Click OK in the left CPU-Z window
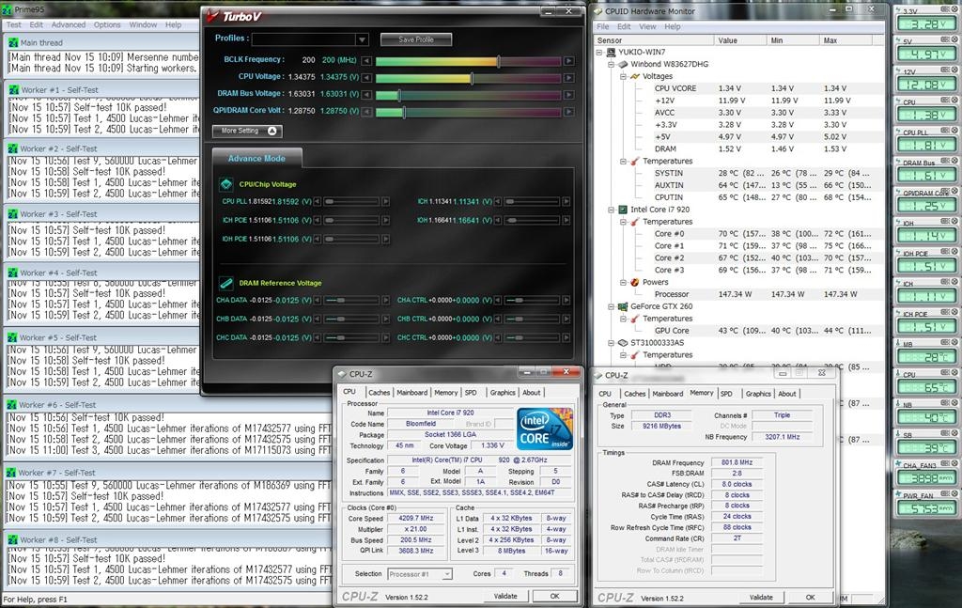The height and width of the screenshot is (608, 962). [x=554, y=596]
